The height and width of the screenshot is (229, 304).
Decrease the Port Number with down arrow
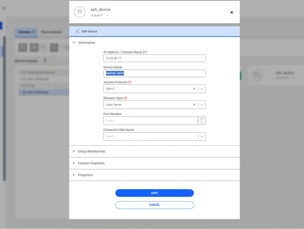point(202,122)
